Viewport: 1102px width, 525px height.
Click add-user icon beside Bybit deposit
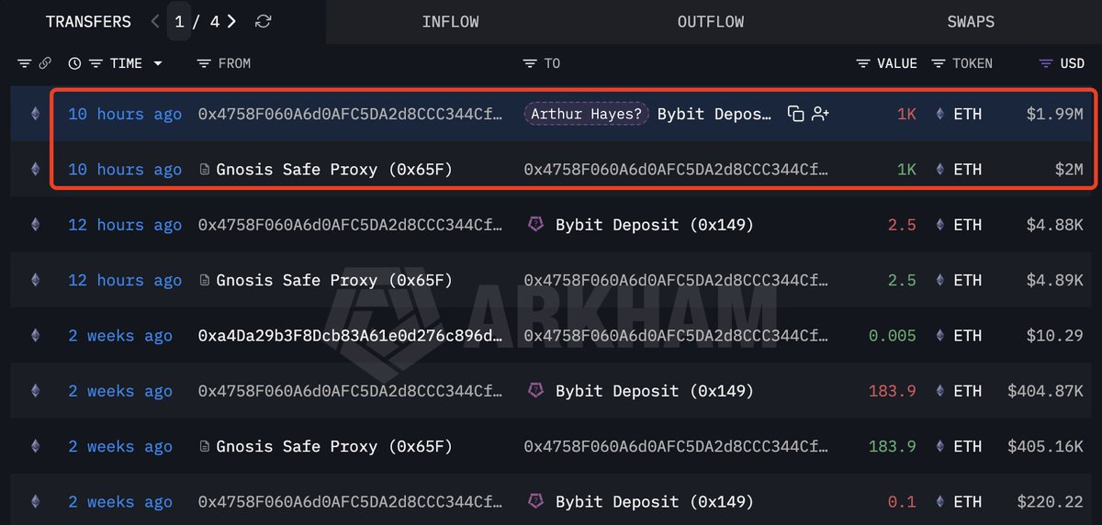pyautogui.click(x=820, y=114)
